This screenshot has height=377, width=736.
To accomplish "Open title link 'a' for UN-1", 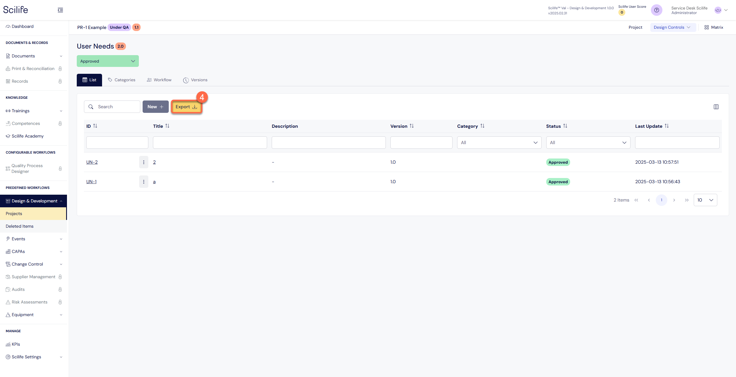I will 154,182.
